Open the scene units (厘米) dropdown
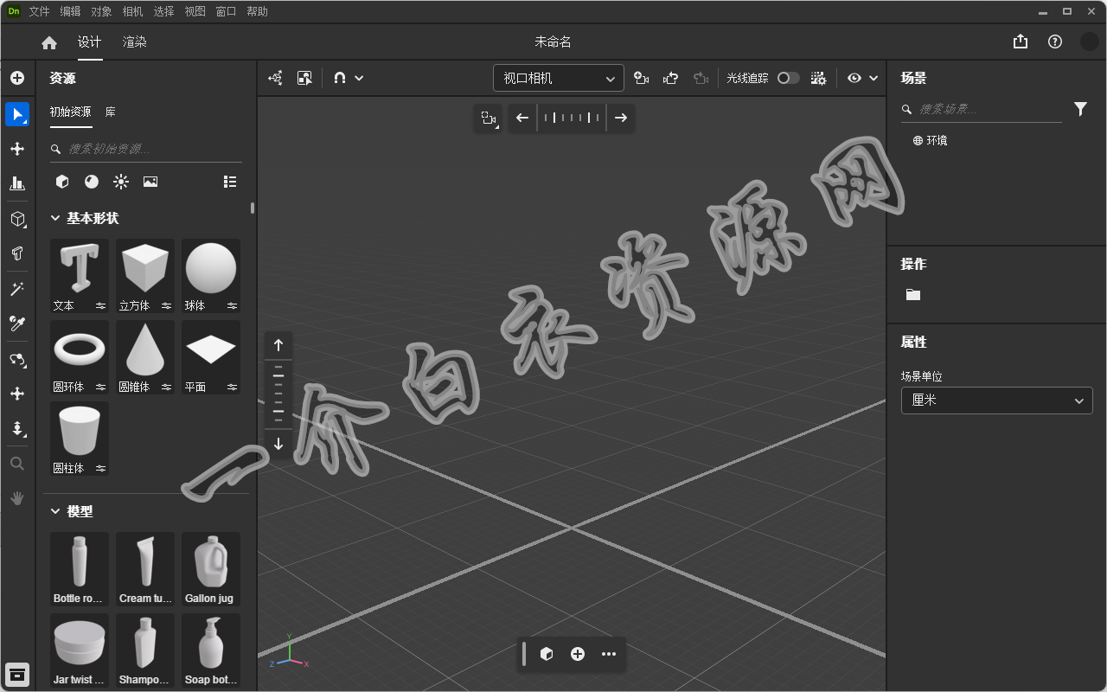Image resolution: width=1107 pixels, height=692 pixels. tap(996, 400)
